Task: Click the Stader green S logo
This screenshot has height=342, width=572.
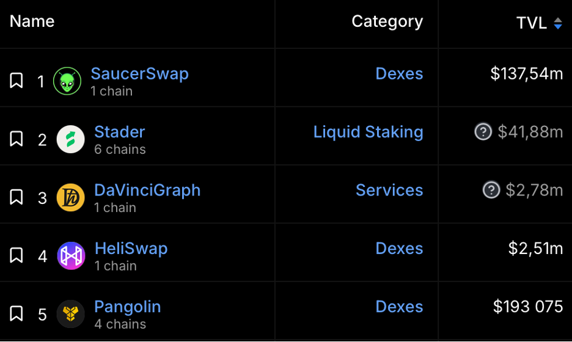Action: (x=71, y=139)
